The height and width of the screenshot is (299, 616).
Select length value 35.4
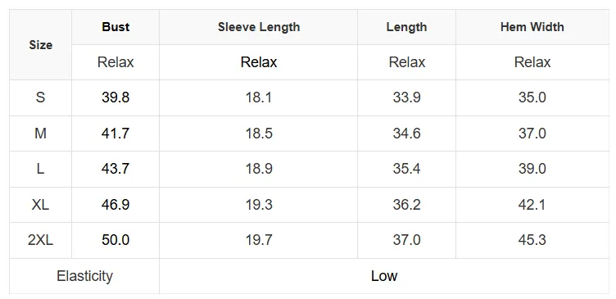[x=406, y=169]
